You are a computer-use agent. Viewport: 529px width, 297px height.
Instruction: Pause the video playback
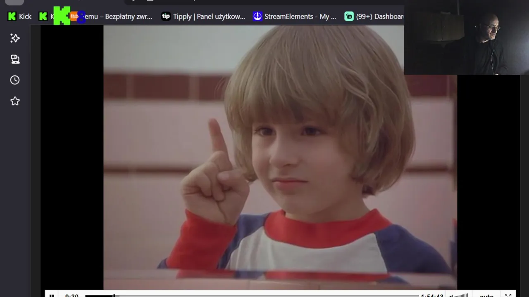click(x=52, y=295)
